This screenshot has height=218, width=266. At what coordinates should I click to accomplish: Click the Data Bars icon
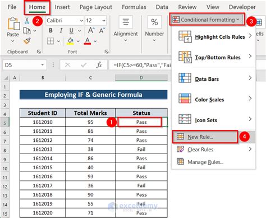(185, 78)
